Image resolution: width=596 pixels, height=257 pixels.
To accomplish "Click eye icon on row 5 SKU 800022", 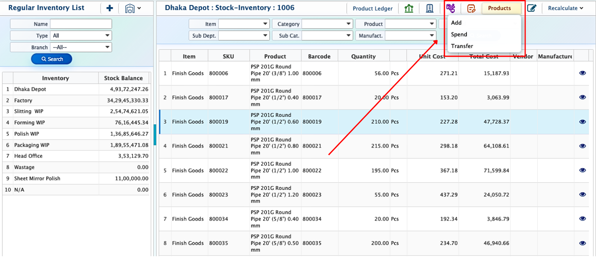I will [582, 170].
